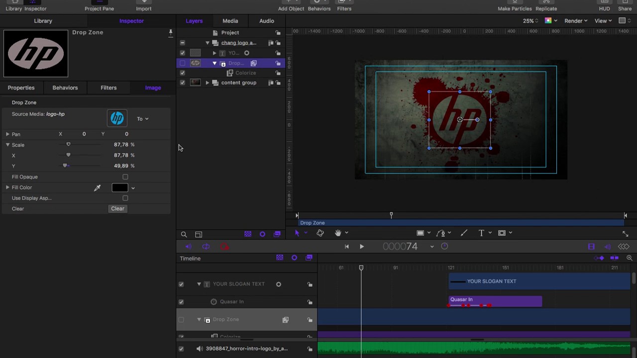The height and width of the screenshot is (358, 637).
Task: Select the Bezier pen tool
Action: tap(441, 233)
